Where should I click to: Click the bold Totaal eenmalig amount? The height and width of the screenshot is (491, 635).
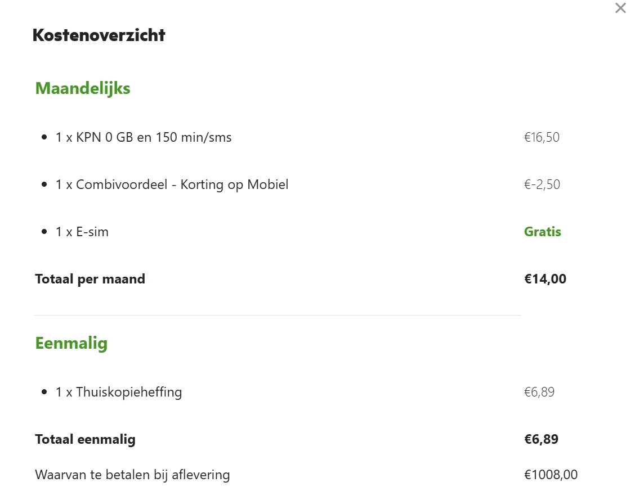click(x=541, y=439)
